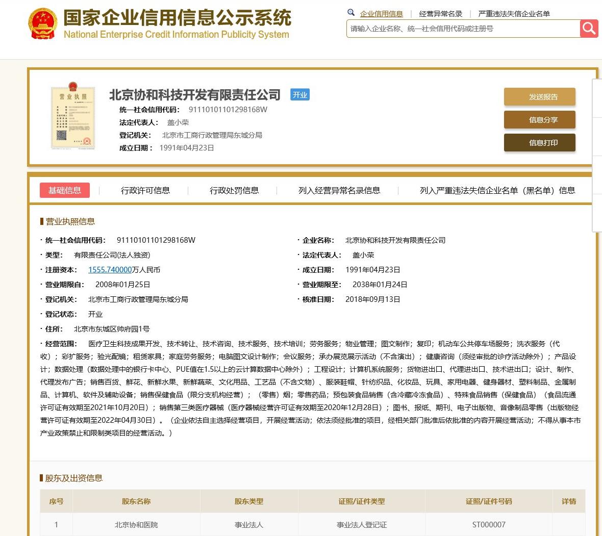Open the 行政处罚信息 tab

235,190
